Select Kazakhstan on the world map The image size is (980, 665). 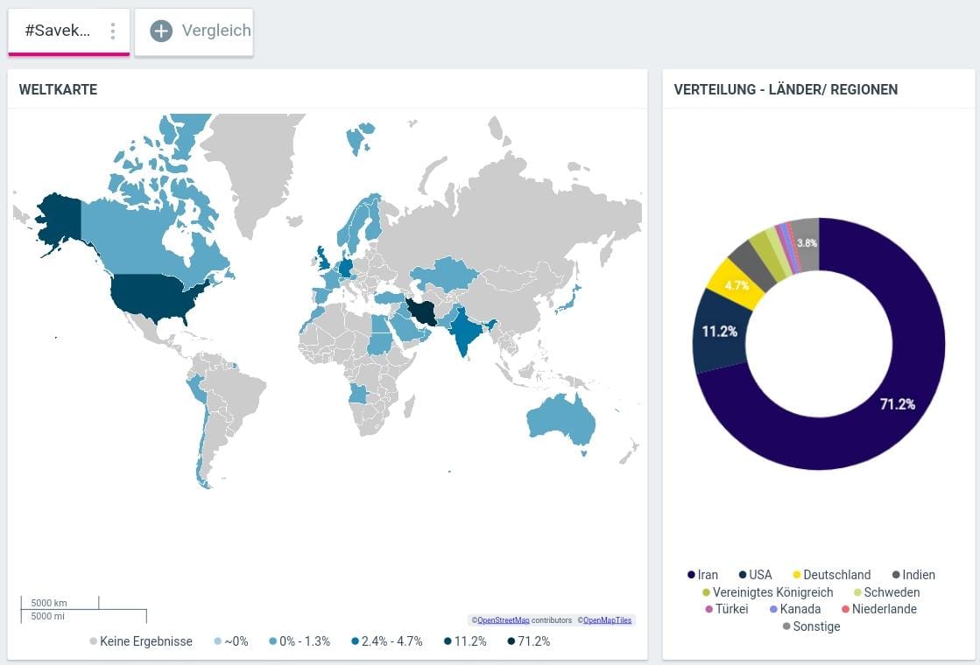444,274
